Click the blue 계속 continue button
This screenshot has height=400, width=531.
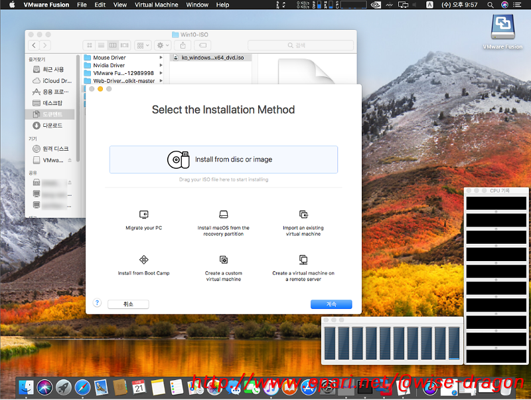tap(331, 304)
